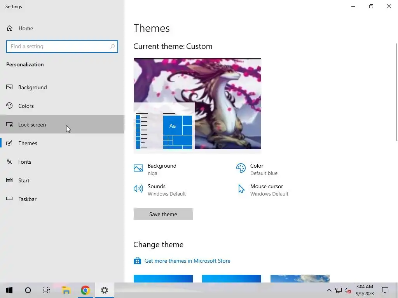Click the Taskbar icon in sidebar
Image resolution: width=398 pixels, height=298 pixels.
[9, 199]
